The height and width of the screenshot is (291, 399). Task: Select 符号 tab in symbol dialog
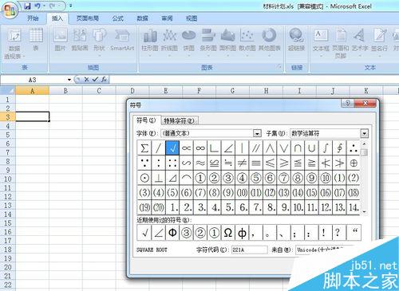click(x=146, y=120)
